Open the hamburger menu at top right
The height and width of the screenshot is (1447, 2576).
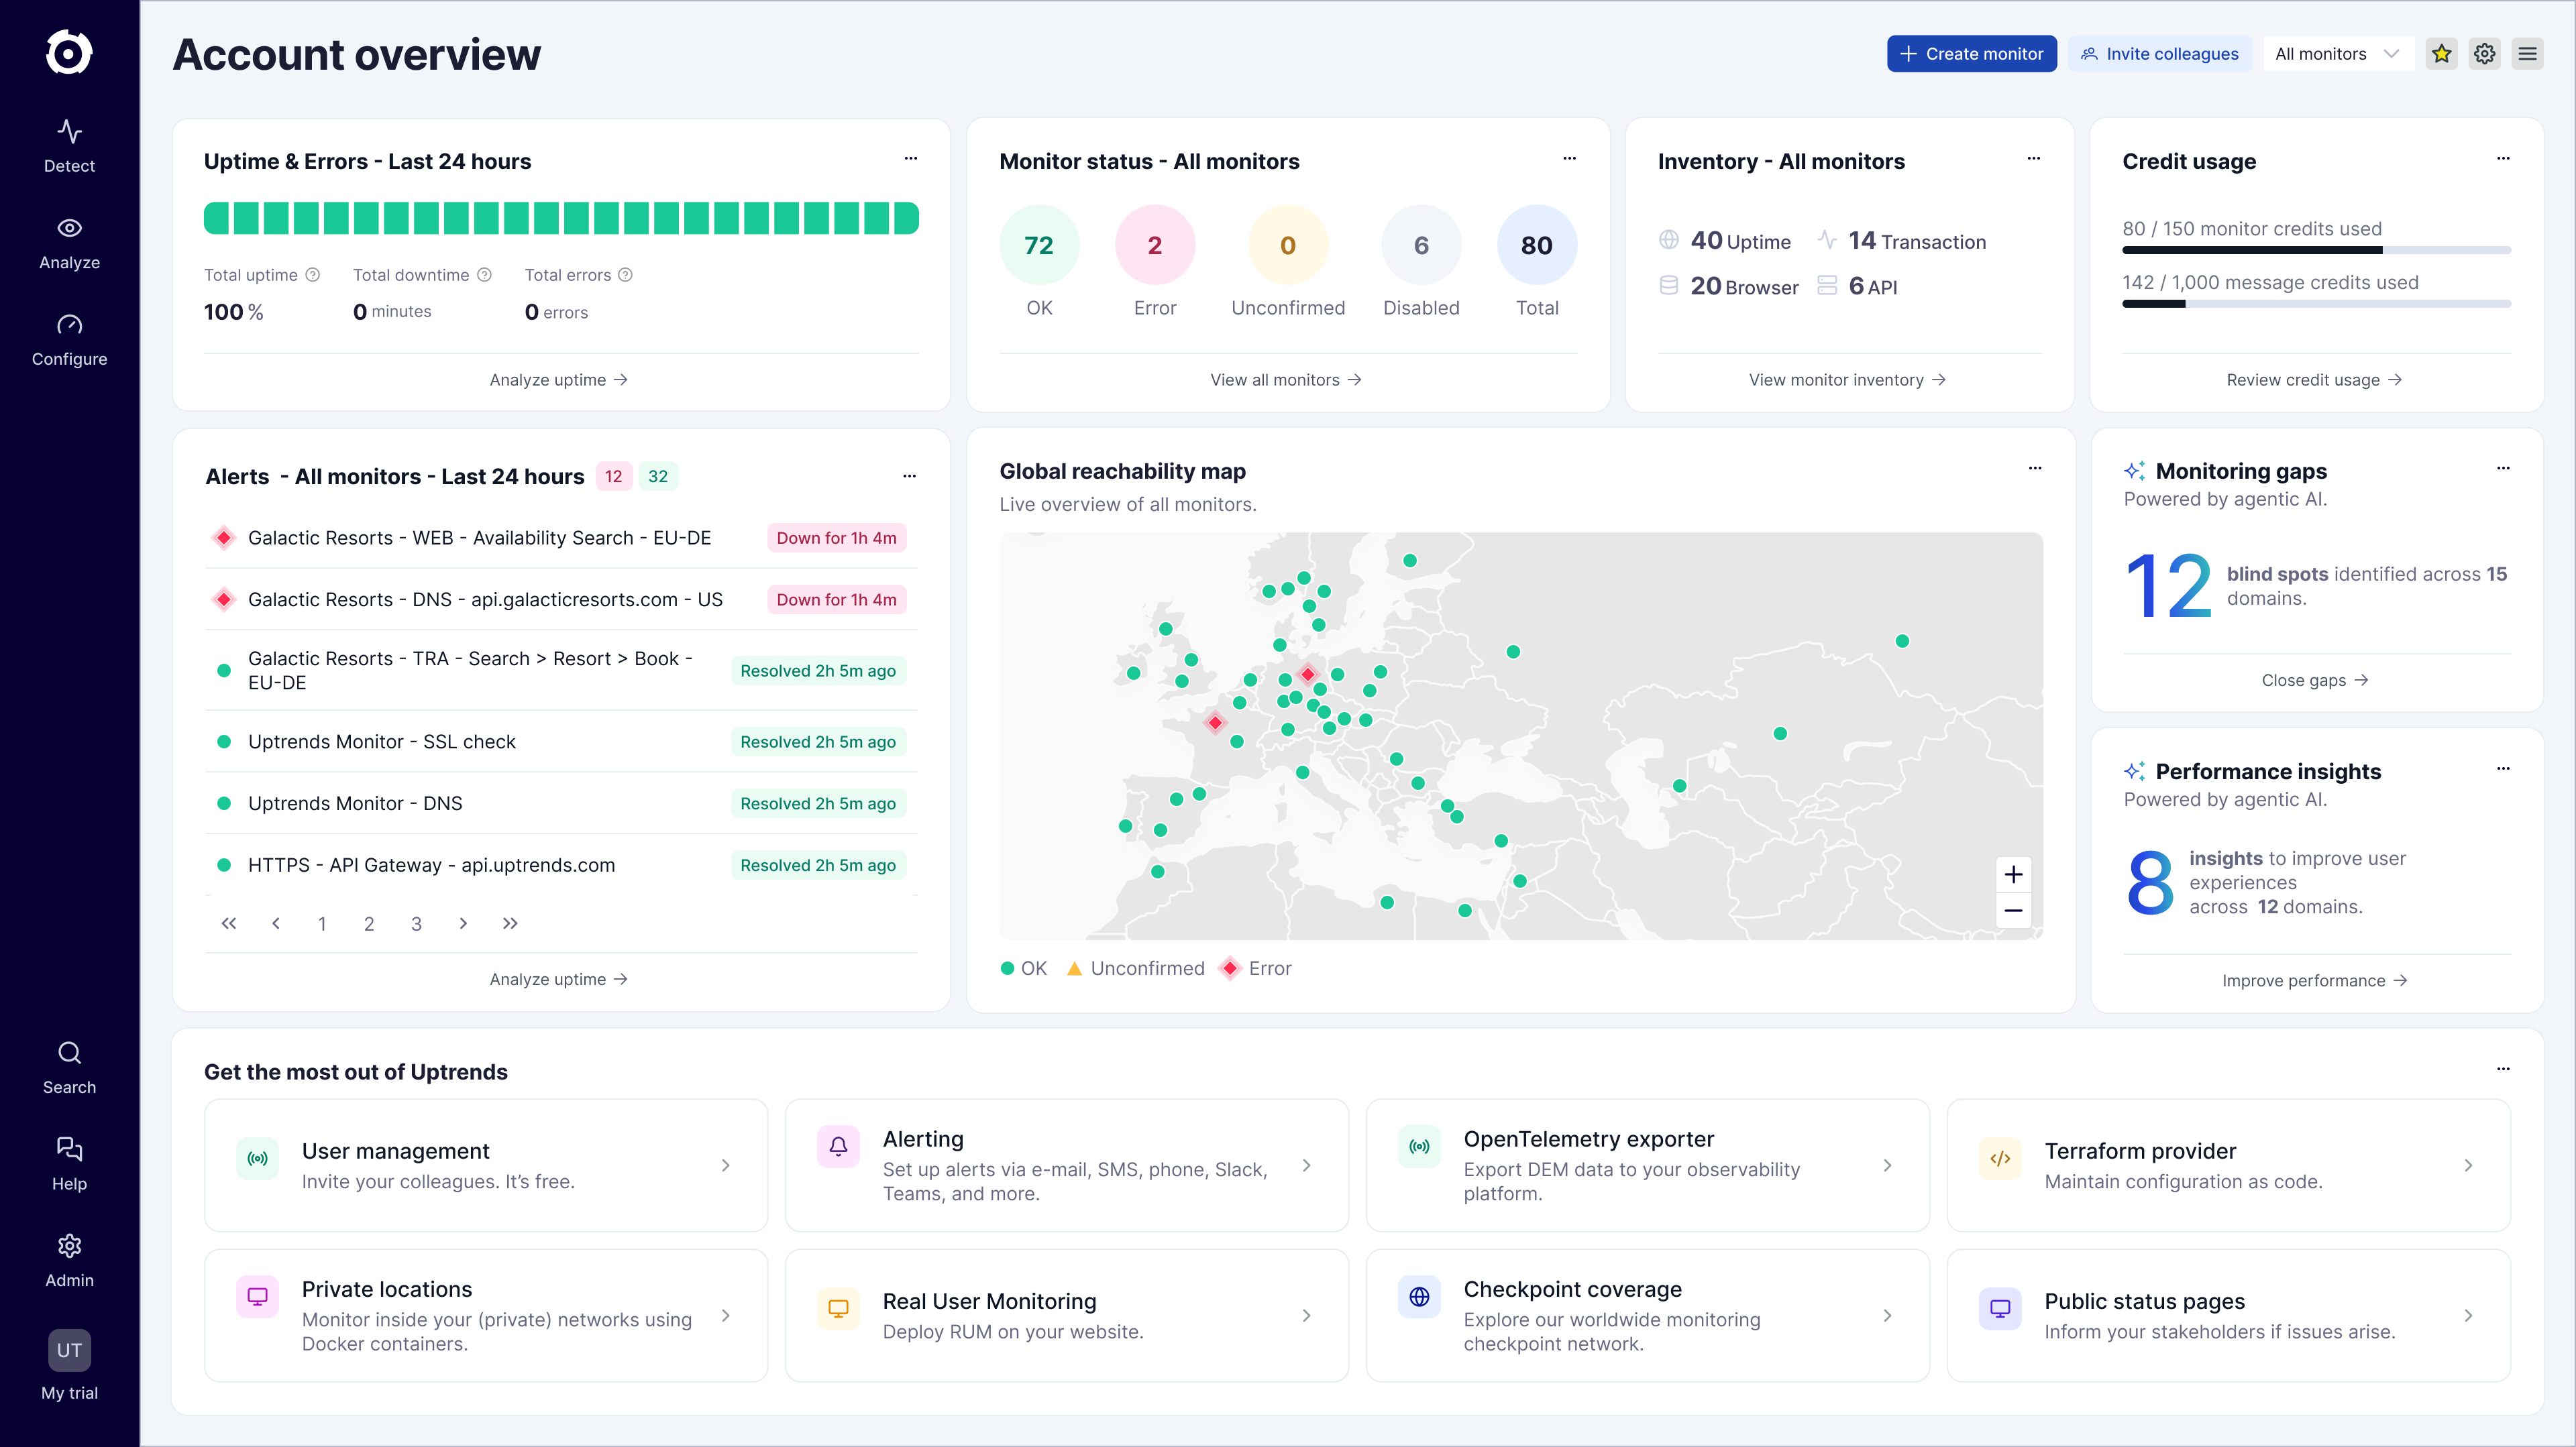pyautogui.click(x=2529, y=53)
